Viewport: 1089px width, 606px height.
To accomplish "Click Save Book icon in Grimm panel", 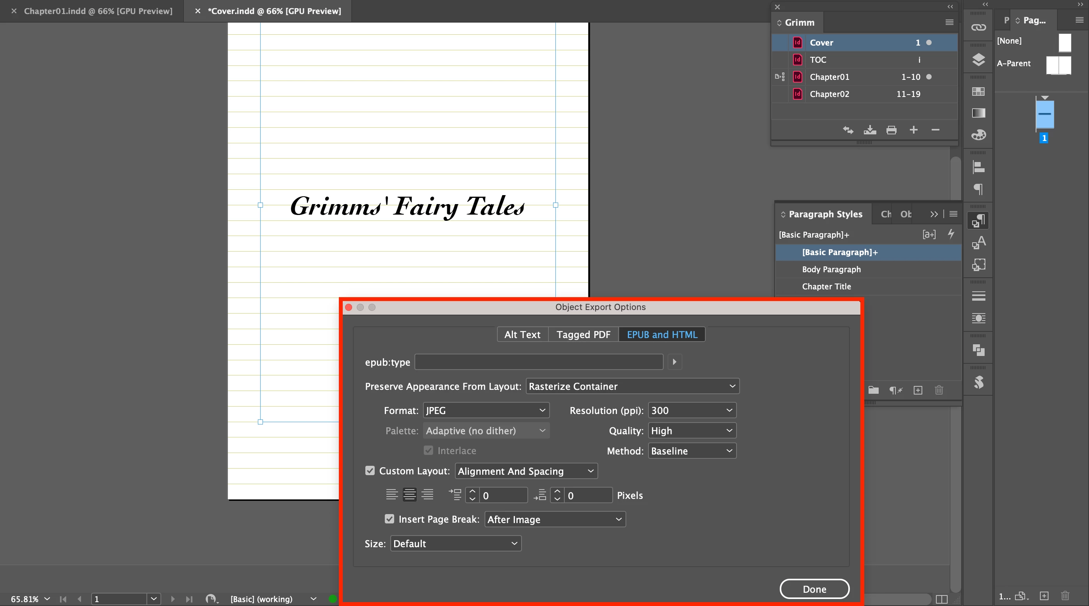I will tap(870, 130).
